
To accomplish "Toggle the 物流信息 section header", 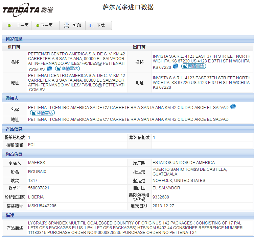I will click(x=14, y=154).
